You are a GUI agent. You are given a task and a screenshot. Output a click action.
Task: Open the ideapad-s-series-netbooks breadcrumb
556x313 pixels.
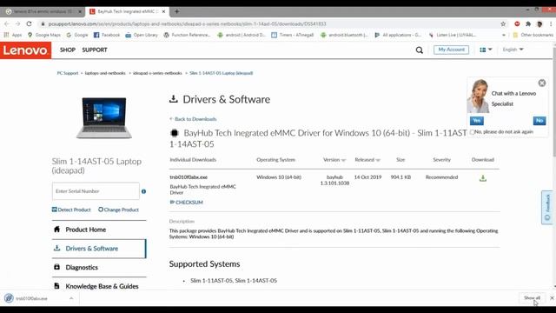(157, 73)
